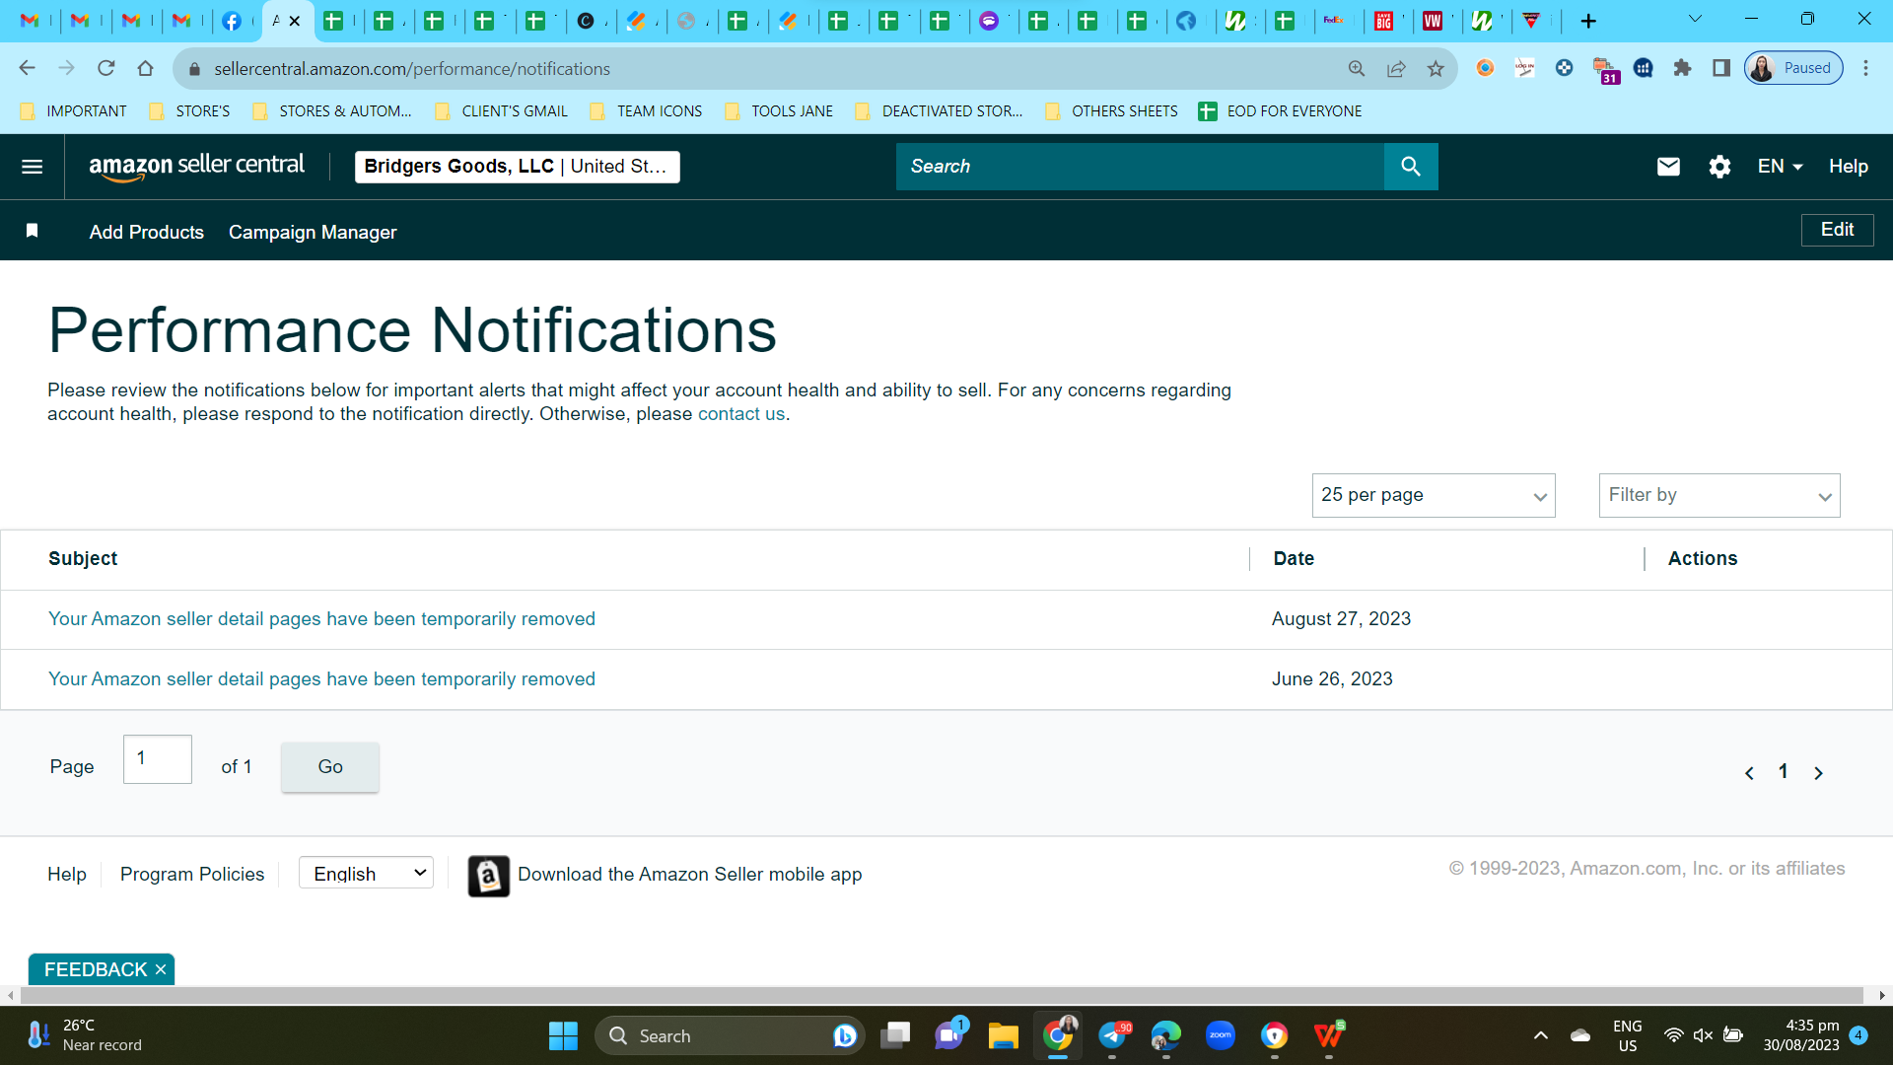Open Telegram from the taskbar
The image size is (1893, 1065).
(1112, 1035)
